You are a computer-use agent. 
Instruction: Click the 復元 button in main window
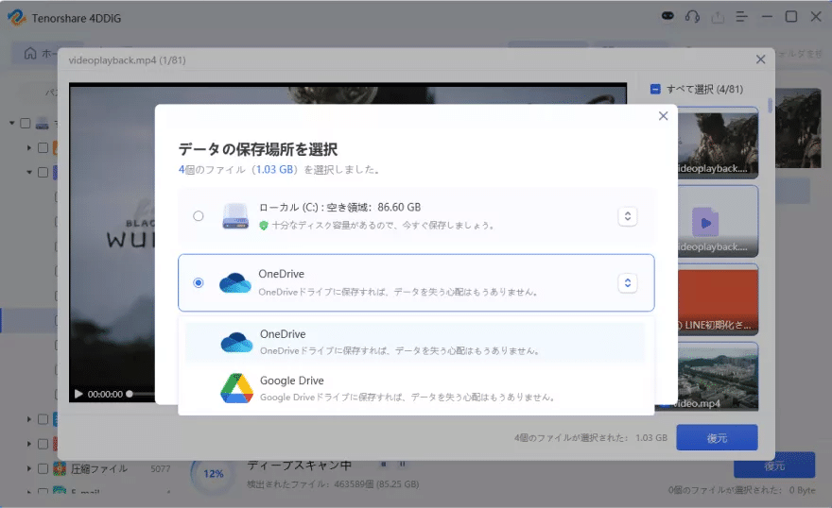[x=774, y=466]
